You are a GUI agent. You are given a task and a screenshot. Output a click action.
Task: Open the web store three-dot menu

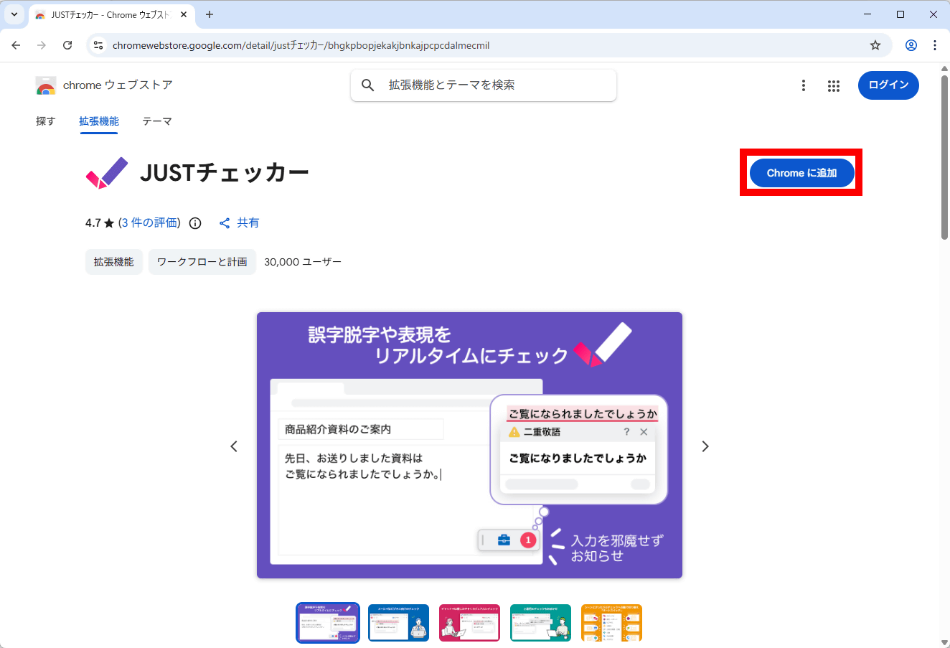pos(803,86)
